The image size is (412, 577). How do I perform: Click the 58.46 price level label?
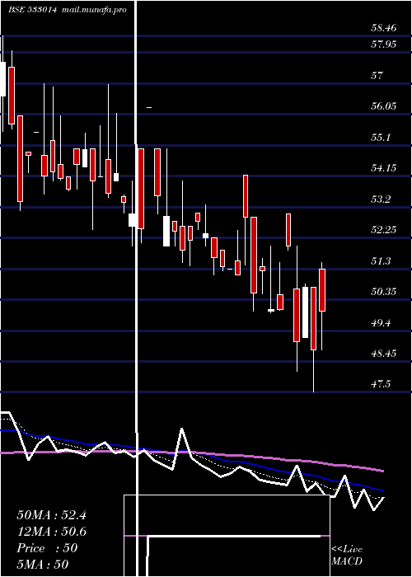point(384,27)
